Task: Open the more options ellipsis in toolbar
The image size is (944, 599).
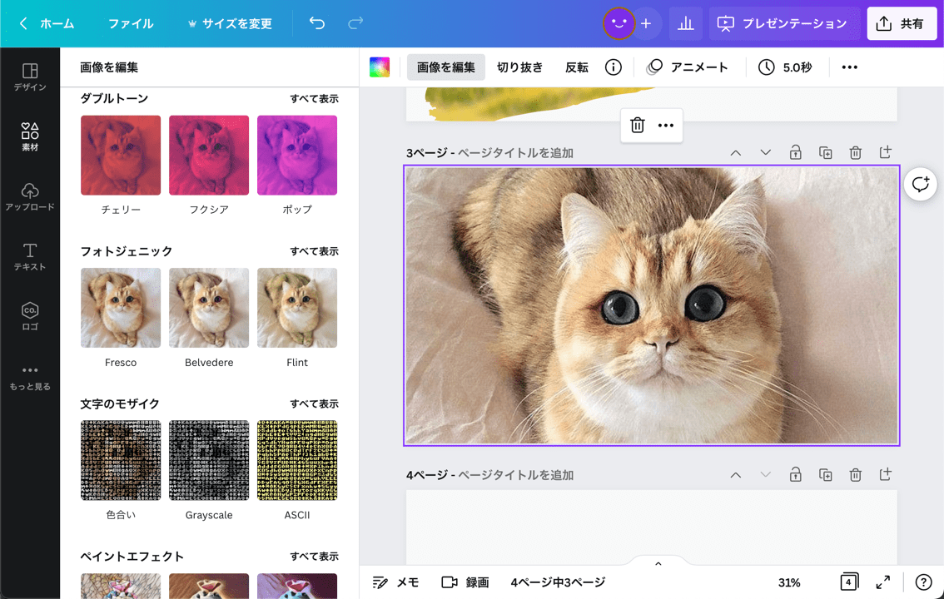Action: [x=849, y=67]
